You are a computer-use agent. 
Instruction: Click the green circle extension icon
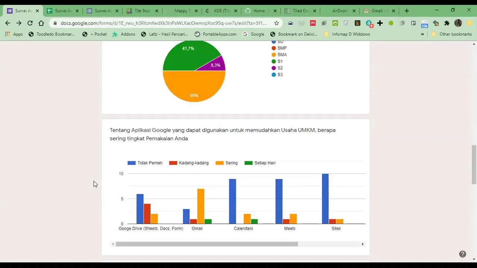click(x=391, y=23)
